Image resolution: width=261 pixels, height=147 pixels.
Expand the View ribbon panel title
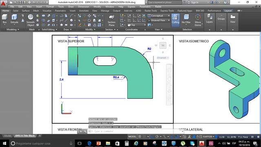click(x=159, y=29)
